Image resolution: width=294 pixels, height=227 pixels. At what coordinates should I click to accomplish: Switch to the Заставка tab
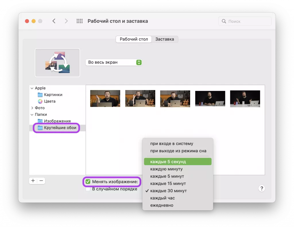[x=165, y=39]
